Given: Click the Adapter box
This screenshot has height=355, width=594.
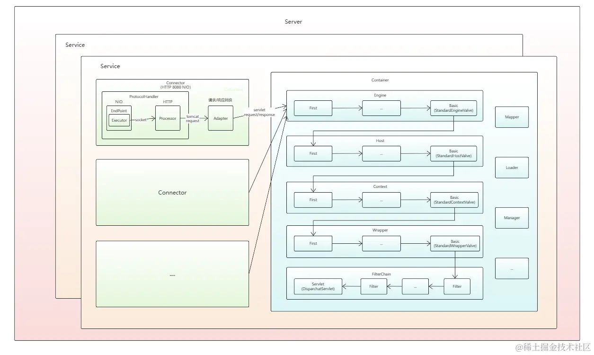Looking at the screenshot, I should coord(221,118).
